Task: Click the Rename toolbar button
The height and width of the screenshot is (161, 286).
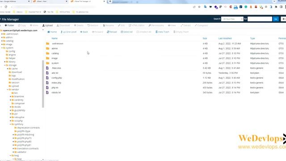Action: tap(108, 25)
